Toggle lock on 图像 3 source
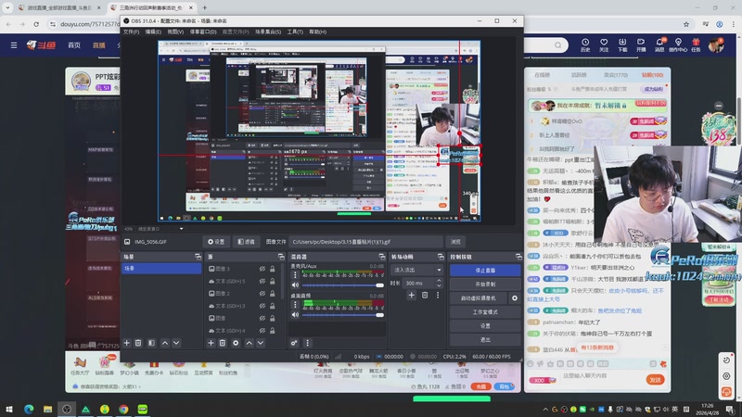The width and height of the screenshot is (742, 417). tap(273, 269)
